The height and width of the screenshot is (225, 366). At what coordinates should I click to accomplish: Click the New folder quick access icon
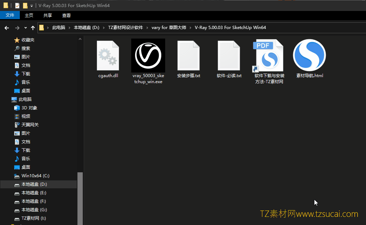coord(25,6)
